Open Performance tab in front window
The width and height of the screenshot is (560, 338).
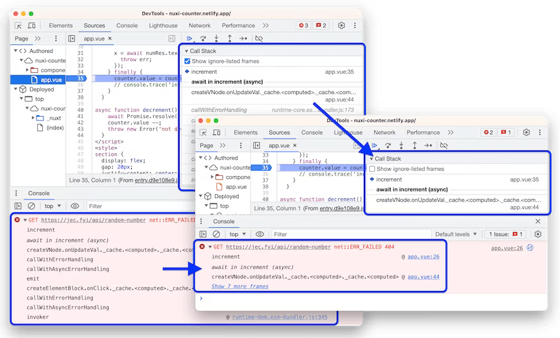[x=423, y=132]
